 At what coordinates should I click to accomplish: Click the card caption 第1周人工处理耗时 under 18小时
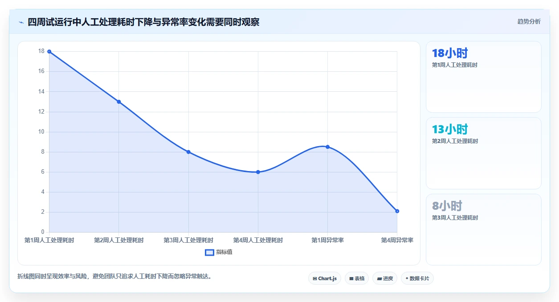(455, 65)
